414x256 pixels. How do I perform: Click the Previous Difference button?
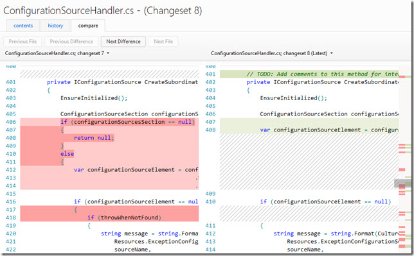pyautogui.click(x=71, y=42)
